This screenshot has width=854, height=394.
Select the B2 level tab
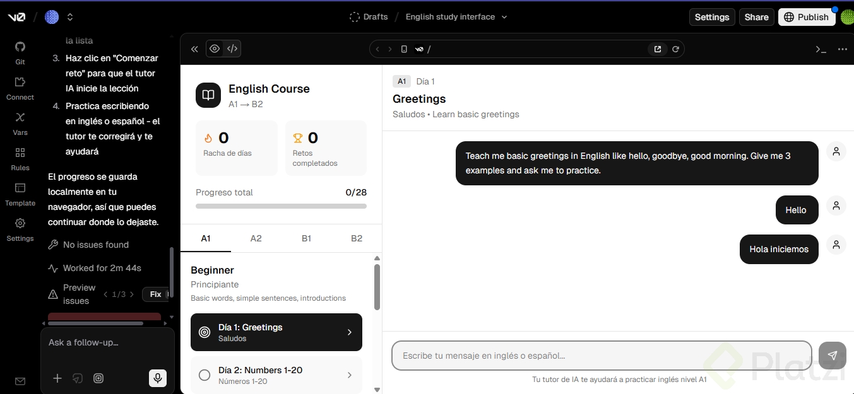pos(357,238)
